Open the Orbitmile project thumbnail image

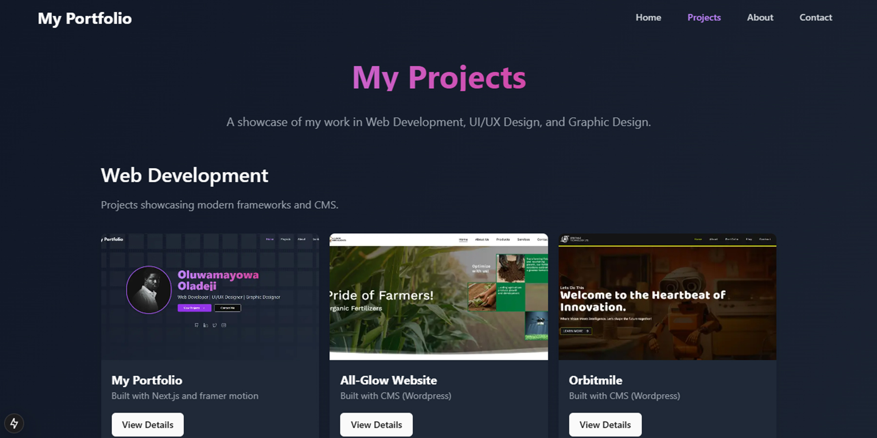[667, 297]
